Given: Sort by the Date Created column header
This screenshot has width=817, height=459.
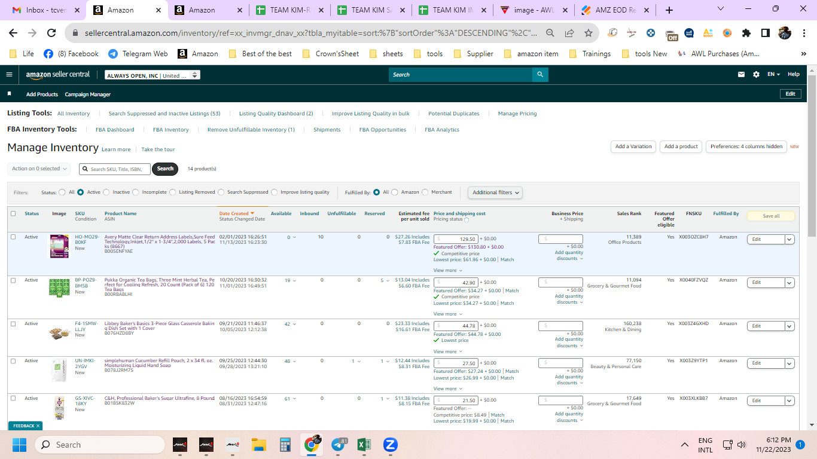Looking at the screenshot, I should click(236, 213).
